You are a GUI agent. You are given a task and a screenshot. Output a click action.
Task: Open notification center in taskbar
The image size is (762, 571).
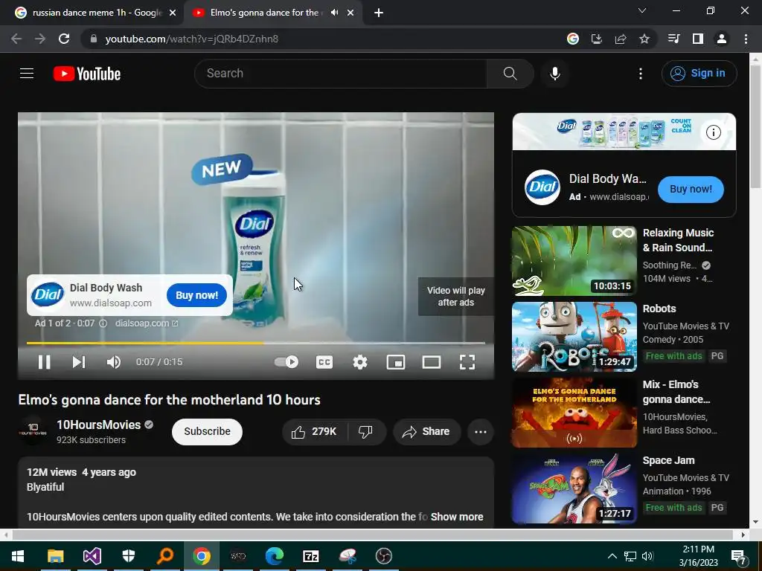(738, 556)
